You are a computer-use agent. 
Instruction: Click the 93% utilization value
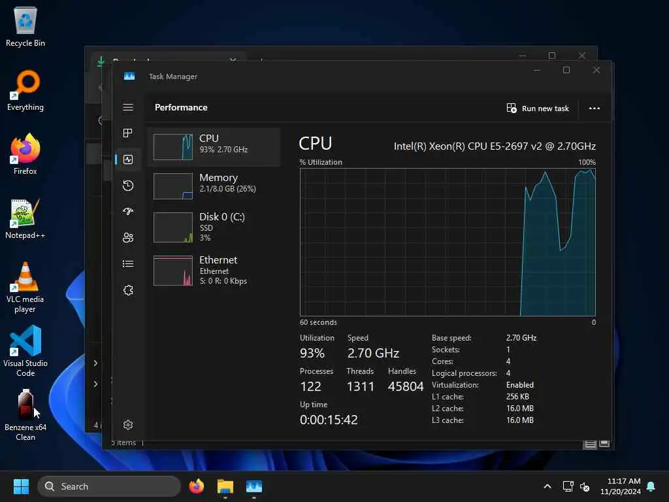[x=312, y=353]
